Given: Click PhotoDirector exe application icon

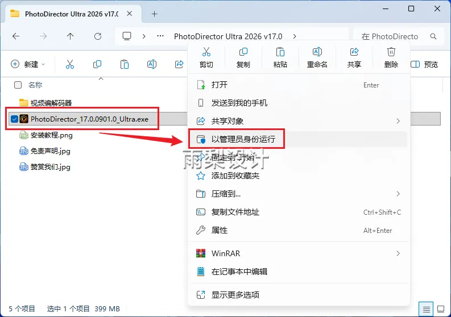Looking at the screenshot, I should tap(24, 119).
